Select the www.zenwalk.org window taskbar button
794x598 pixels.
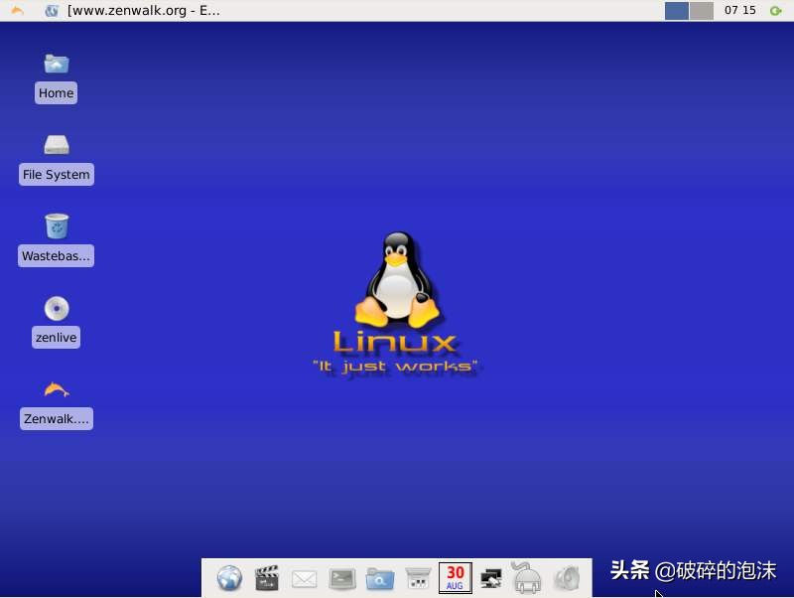point(133,11)
